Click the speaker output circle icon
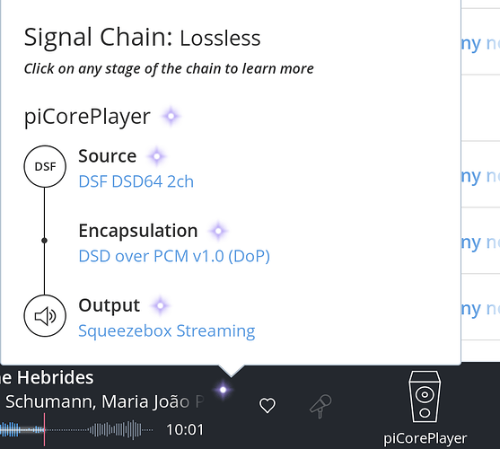This screenshot has width=500, height=449. [x=45, y=316]
